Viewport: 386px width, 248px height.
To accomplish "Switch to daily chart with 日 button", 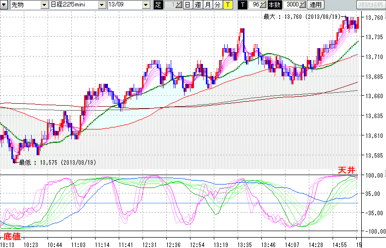I will 187,4.
